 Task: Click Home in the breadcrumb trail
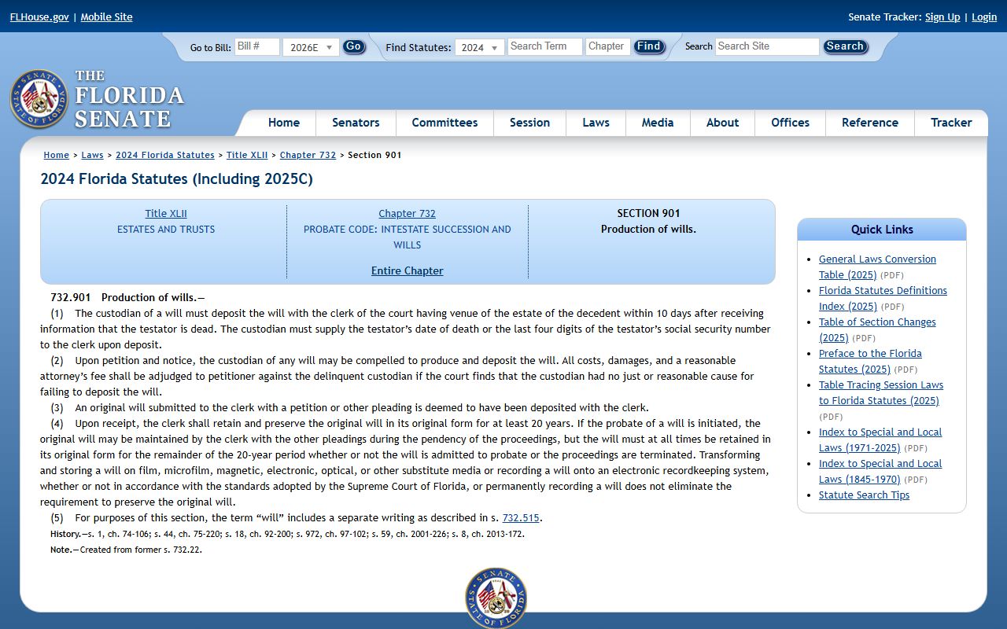[x=57, y=155]
